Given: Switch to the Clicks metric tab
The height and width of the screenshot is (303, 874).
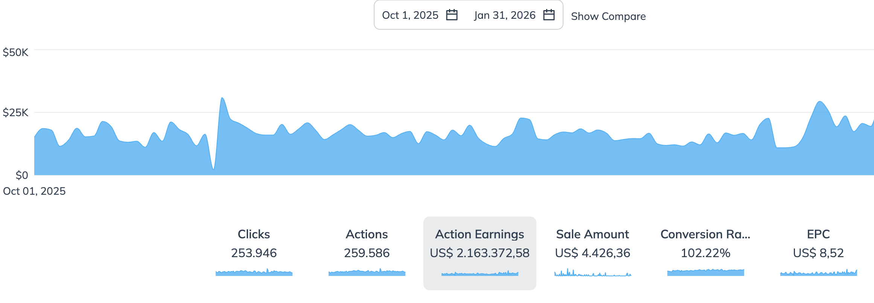Looking at the screenshot, I should [254, 234].
